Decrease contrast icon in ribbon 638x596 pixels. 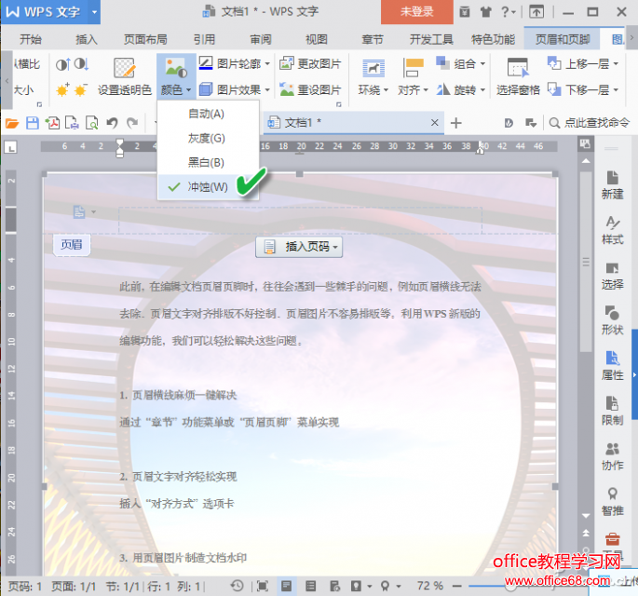(81, 64)
